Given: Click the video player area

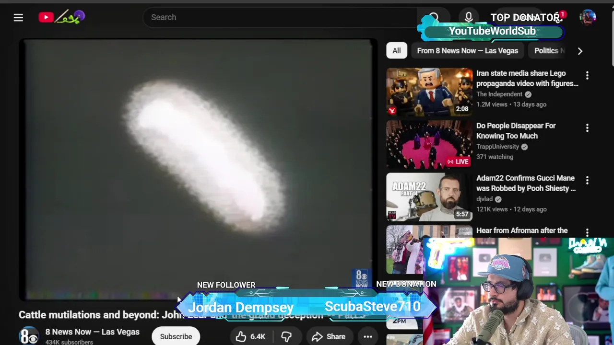Looking at the screenshot, I should [198, 169].
